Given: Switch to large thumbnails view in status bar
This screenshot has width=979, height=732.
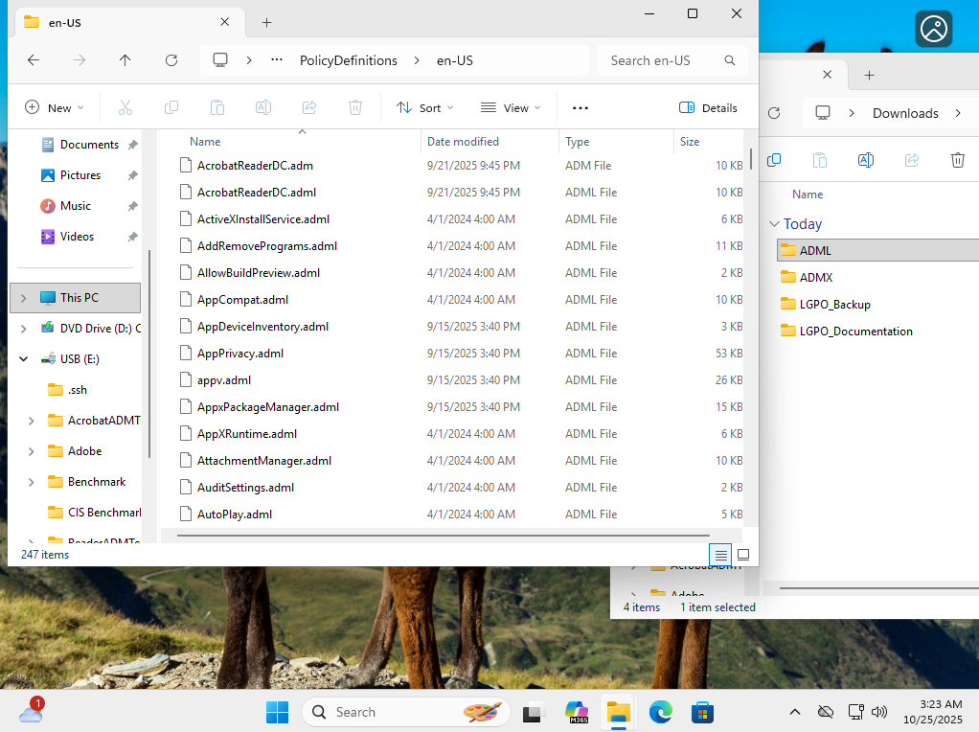Looking at the screenshot, I should [x=742, y=554].
